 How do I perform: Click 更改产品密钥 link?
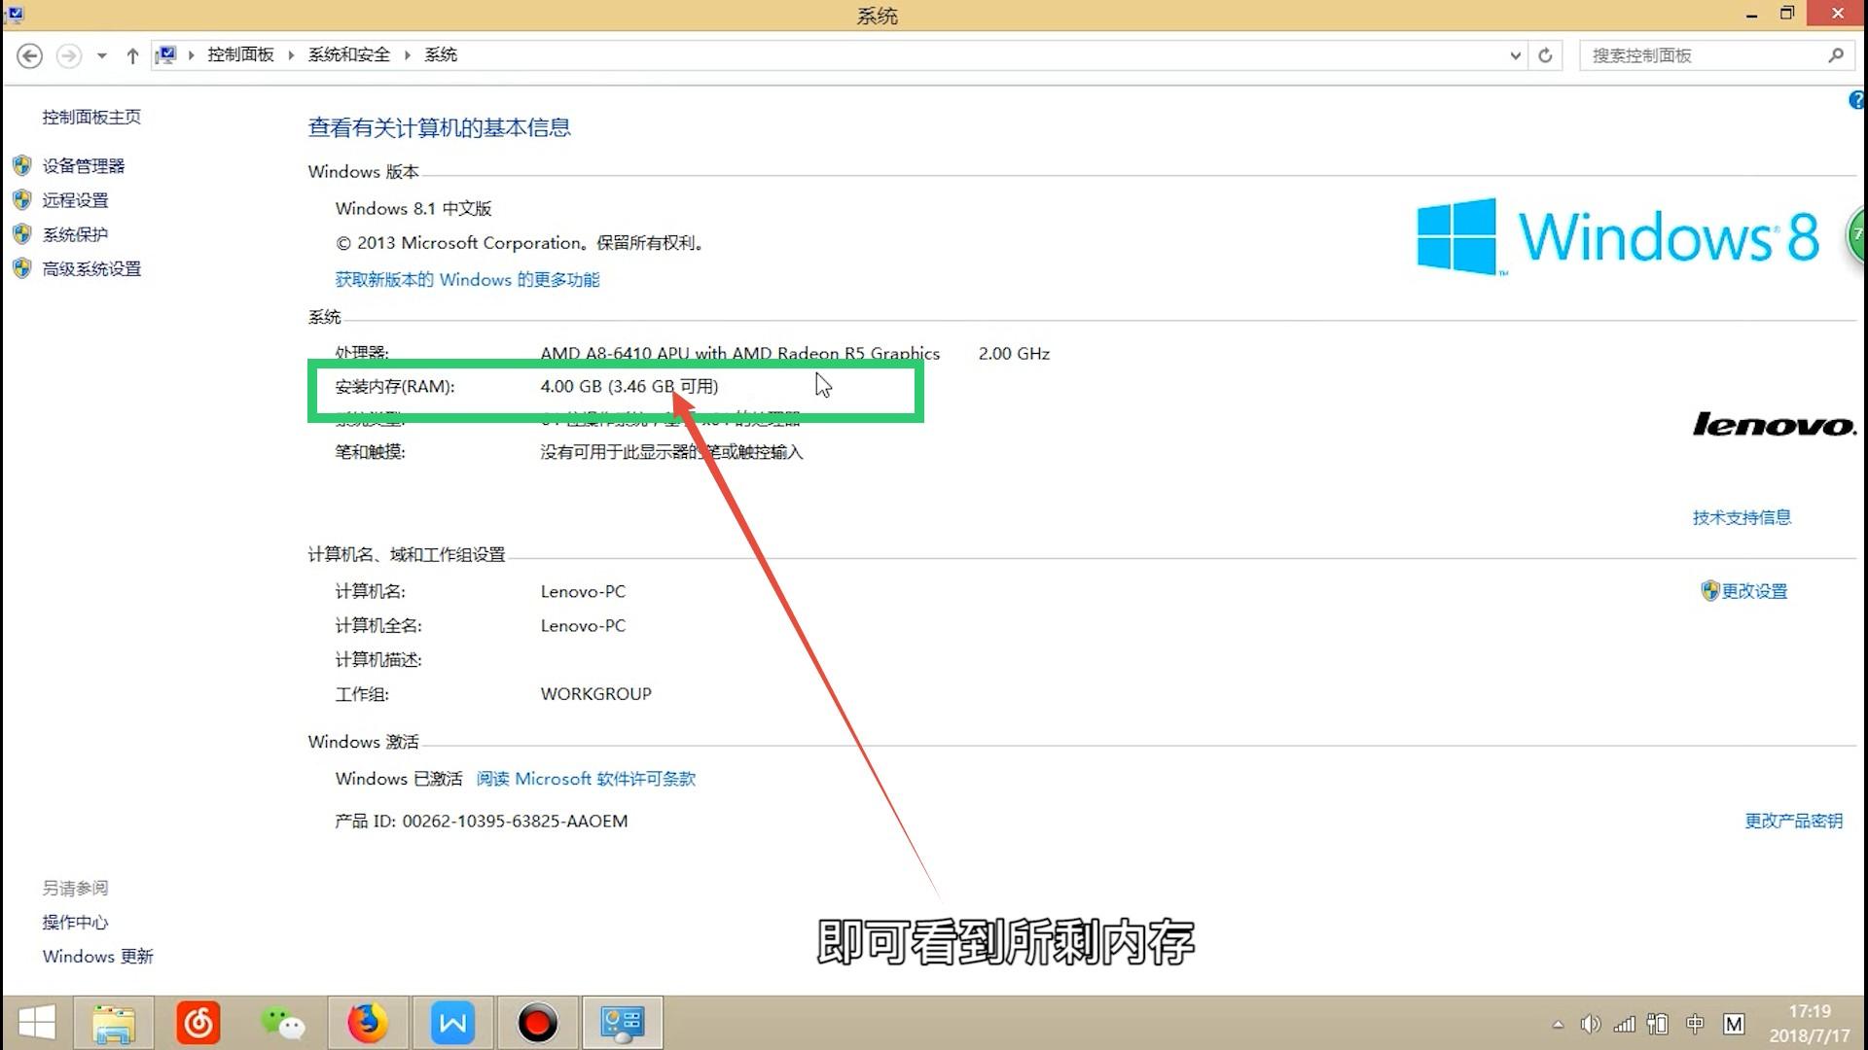point(1793,821)
